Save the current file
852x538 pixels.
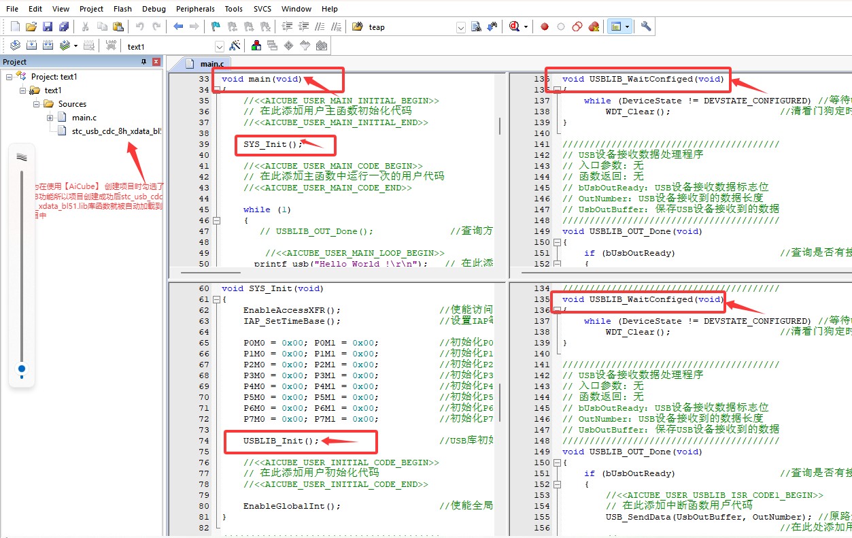48,27
